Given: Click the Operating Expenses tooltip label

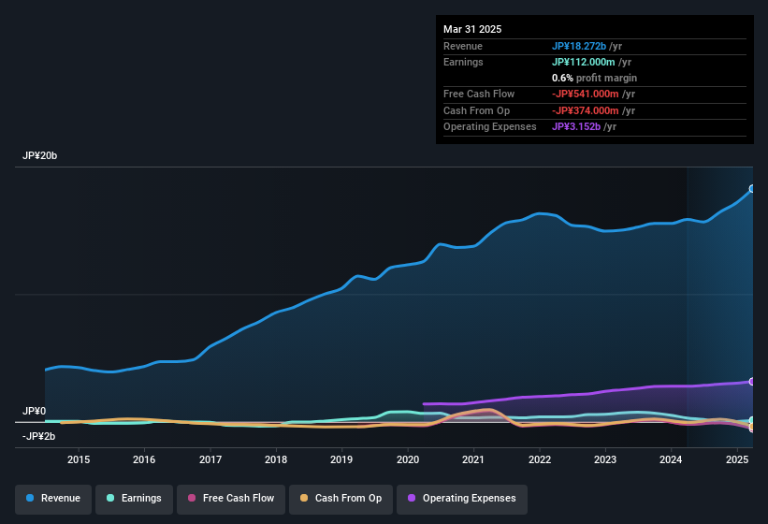Looking at the screenshot, I should [490, 127].
